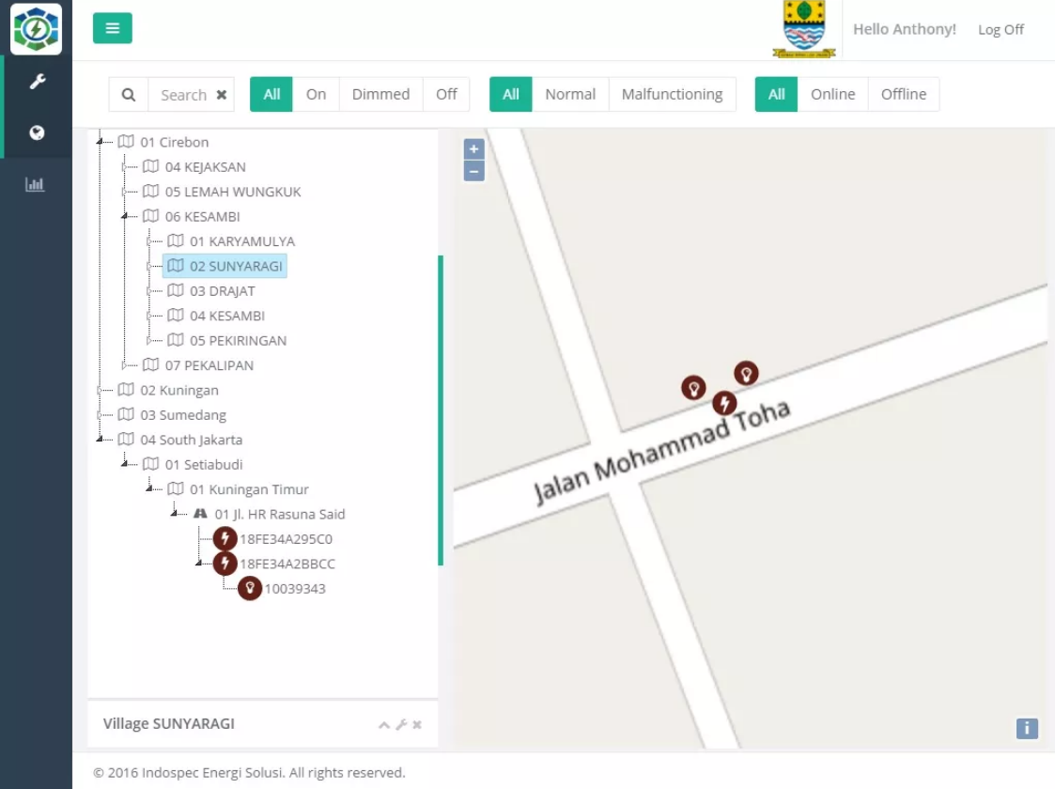
Task: Collapse the 06 KESAMBI tree node
Action: tap(124, 217)
